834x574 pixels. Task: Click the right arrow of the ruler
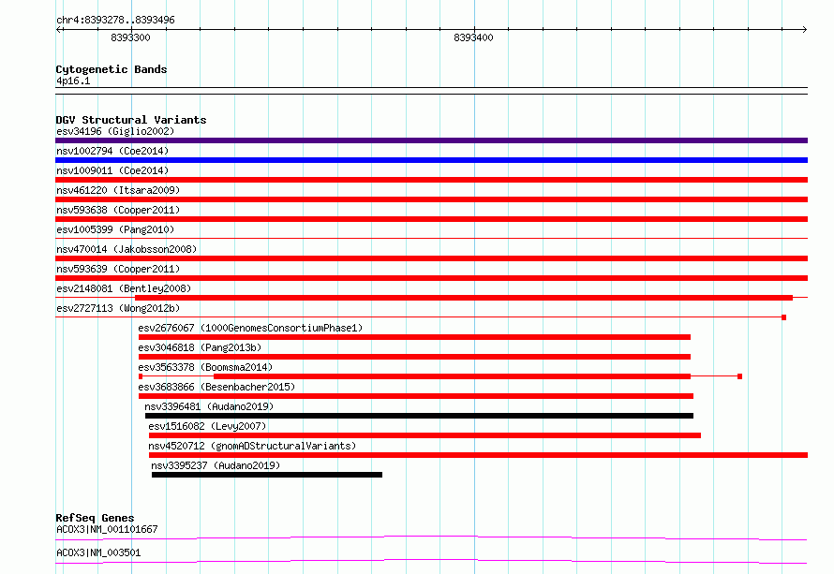[x=804, y=29]
